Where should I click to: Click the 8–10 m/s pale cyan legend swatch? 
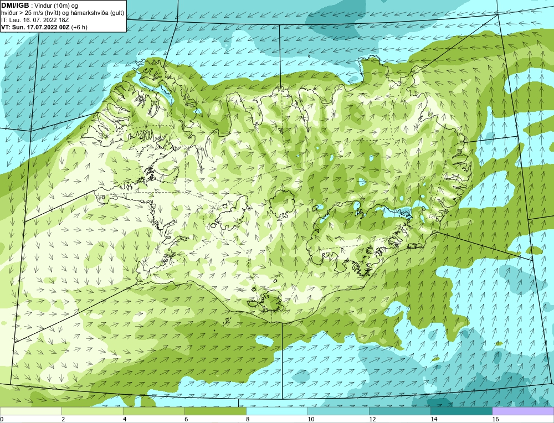click(x=276, y=411)
